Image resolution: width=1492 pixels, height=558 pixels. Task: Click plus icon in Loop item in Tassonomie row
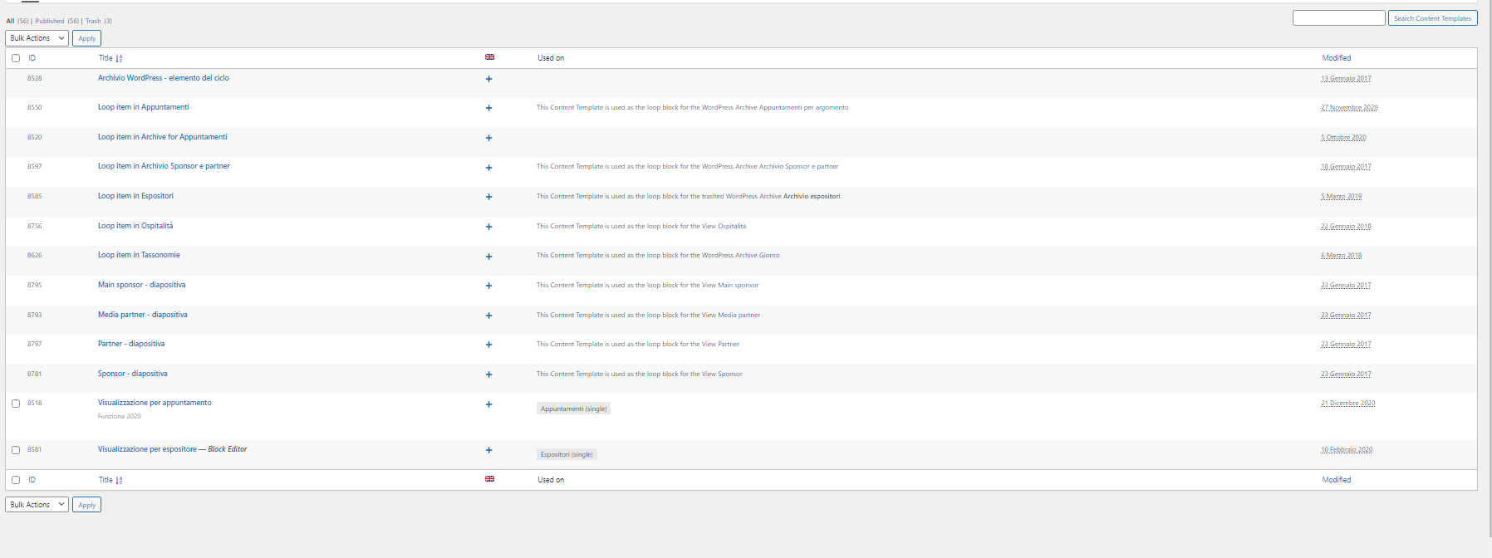coord(488,257)
